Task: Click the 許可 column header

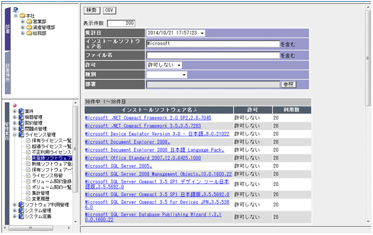Action: (253, 110)
